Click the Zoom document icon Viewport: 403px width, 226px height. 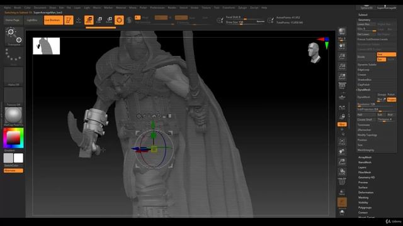(342, 56)
